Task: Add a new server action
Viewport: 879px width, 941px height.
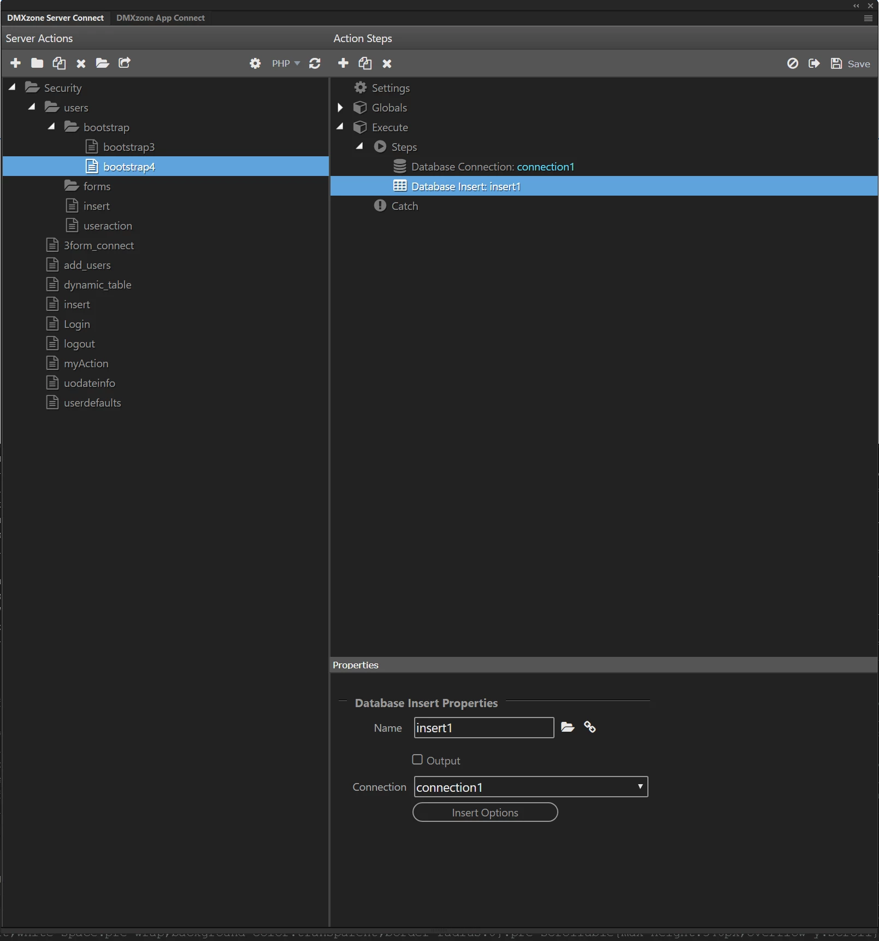Action: 15,63
